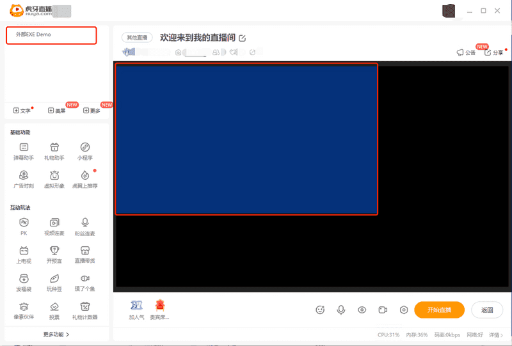Click the 基础功能 section heading
The width and height of the screenshot is (512, 346).
[20, 132]
